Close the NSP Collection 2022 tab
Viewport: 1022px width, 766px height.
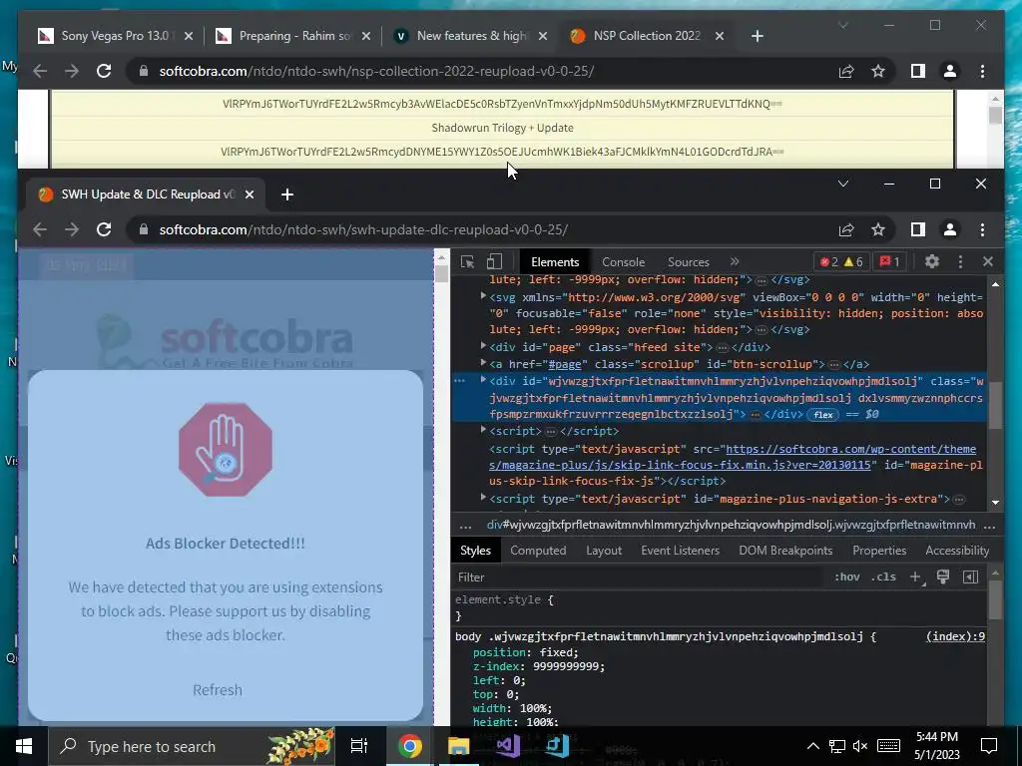[x=720, y=36]
